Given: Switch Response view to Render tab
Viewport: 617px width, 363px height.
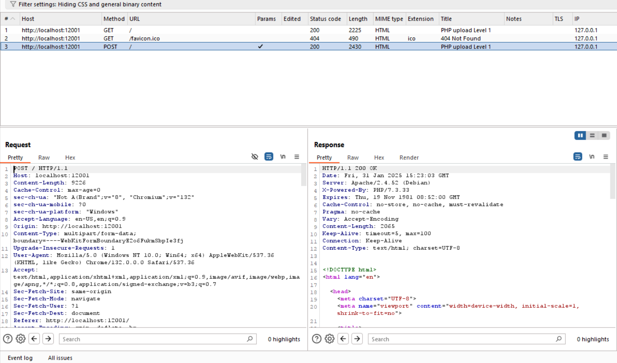Looking at the screenshot, I should coord(409,158).
